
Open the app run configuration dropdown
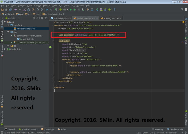click(x=64, y=10)
